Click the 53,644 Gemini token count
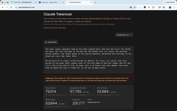The width and height of the screenshot is (177, 111). pos(51,103)
